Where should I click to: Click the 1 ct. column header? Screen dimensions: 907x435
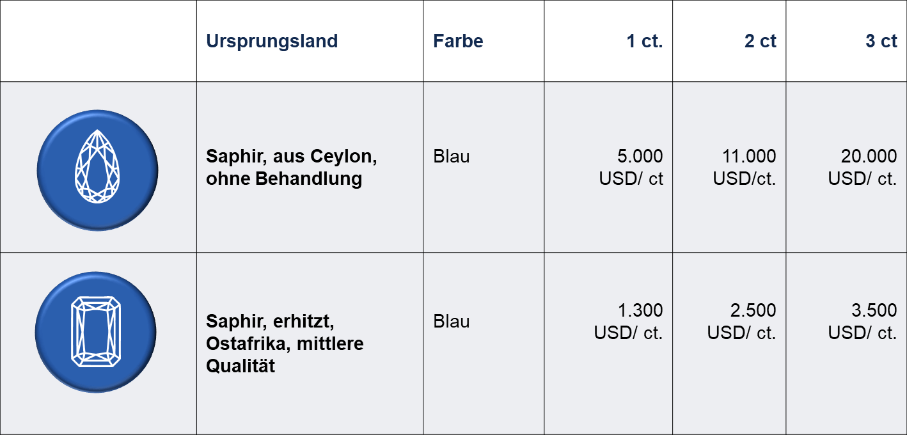[644, 41]
